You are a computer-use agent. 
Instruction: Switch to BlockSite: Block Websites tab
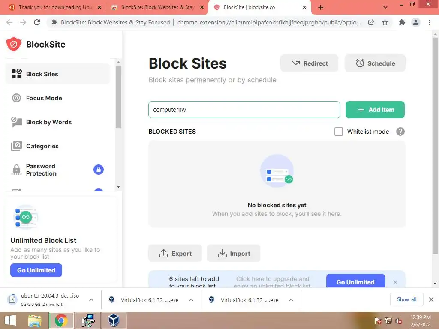click(157, 7)
